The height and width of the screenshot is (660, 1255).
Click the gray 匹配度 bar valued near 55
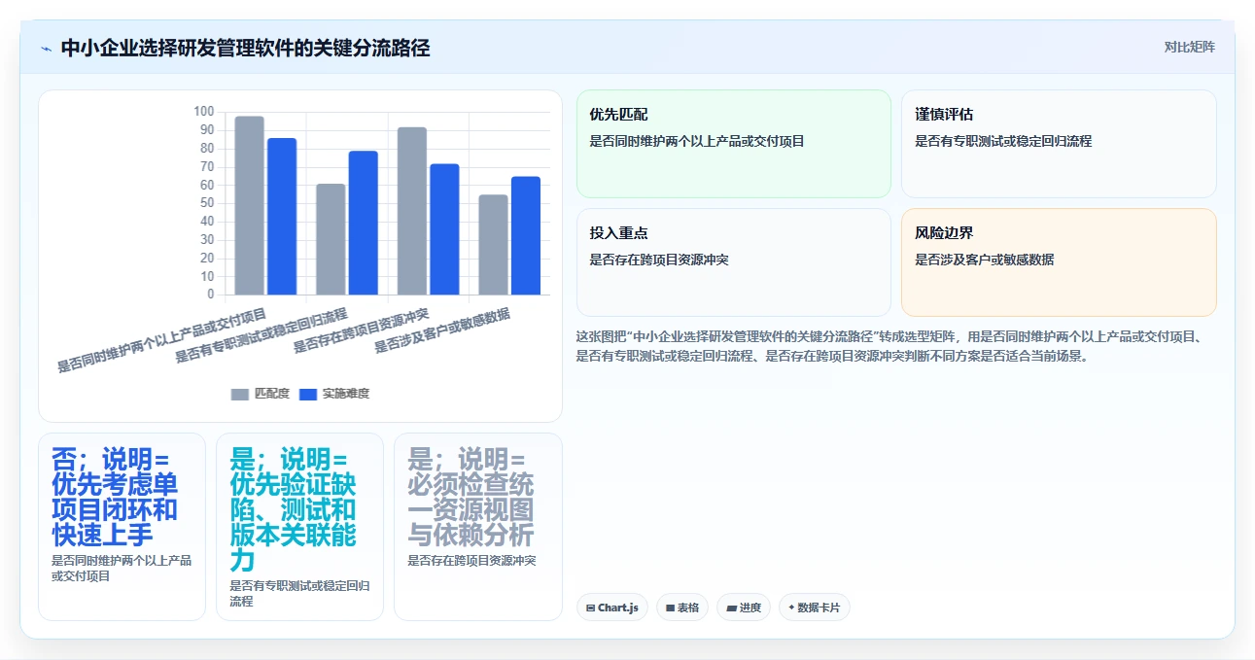click(494, 245)
